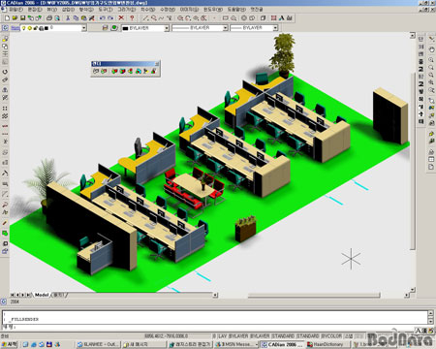Viewport: 436px width, 349px height.
Task: Toggle the layer sun freeze icon
Action: coord(30,28)
